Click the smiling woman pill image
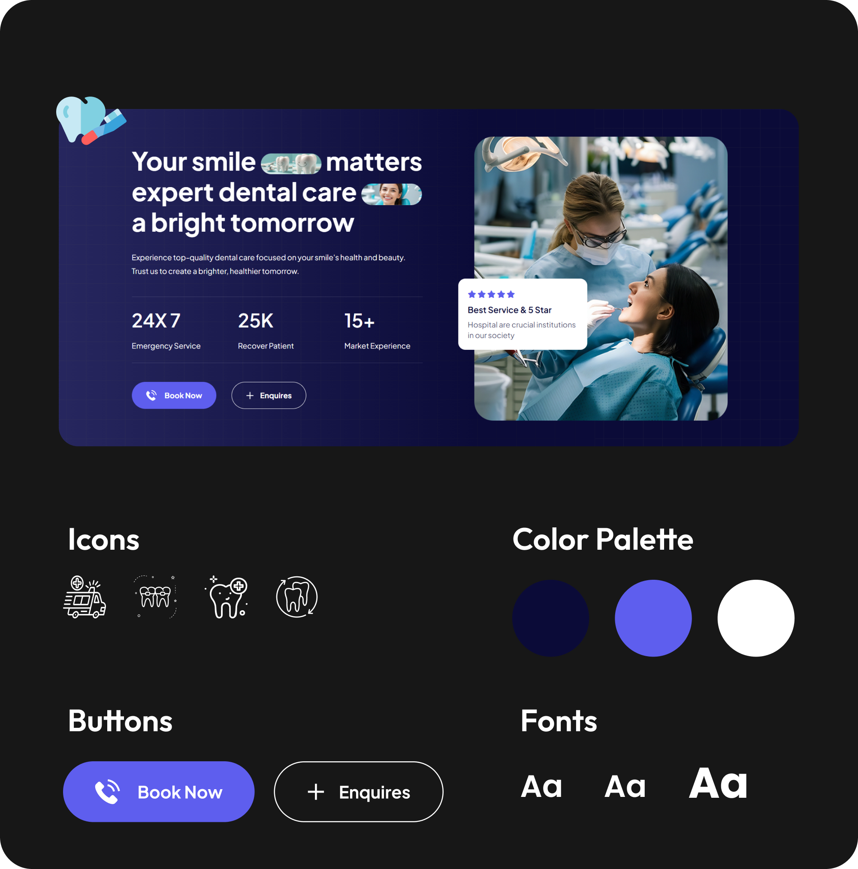 pos(392,194)
